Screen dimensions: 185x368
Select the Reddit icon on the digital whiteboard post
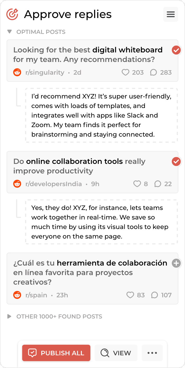point(17,72)
